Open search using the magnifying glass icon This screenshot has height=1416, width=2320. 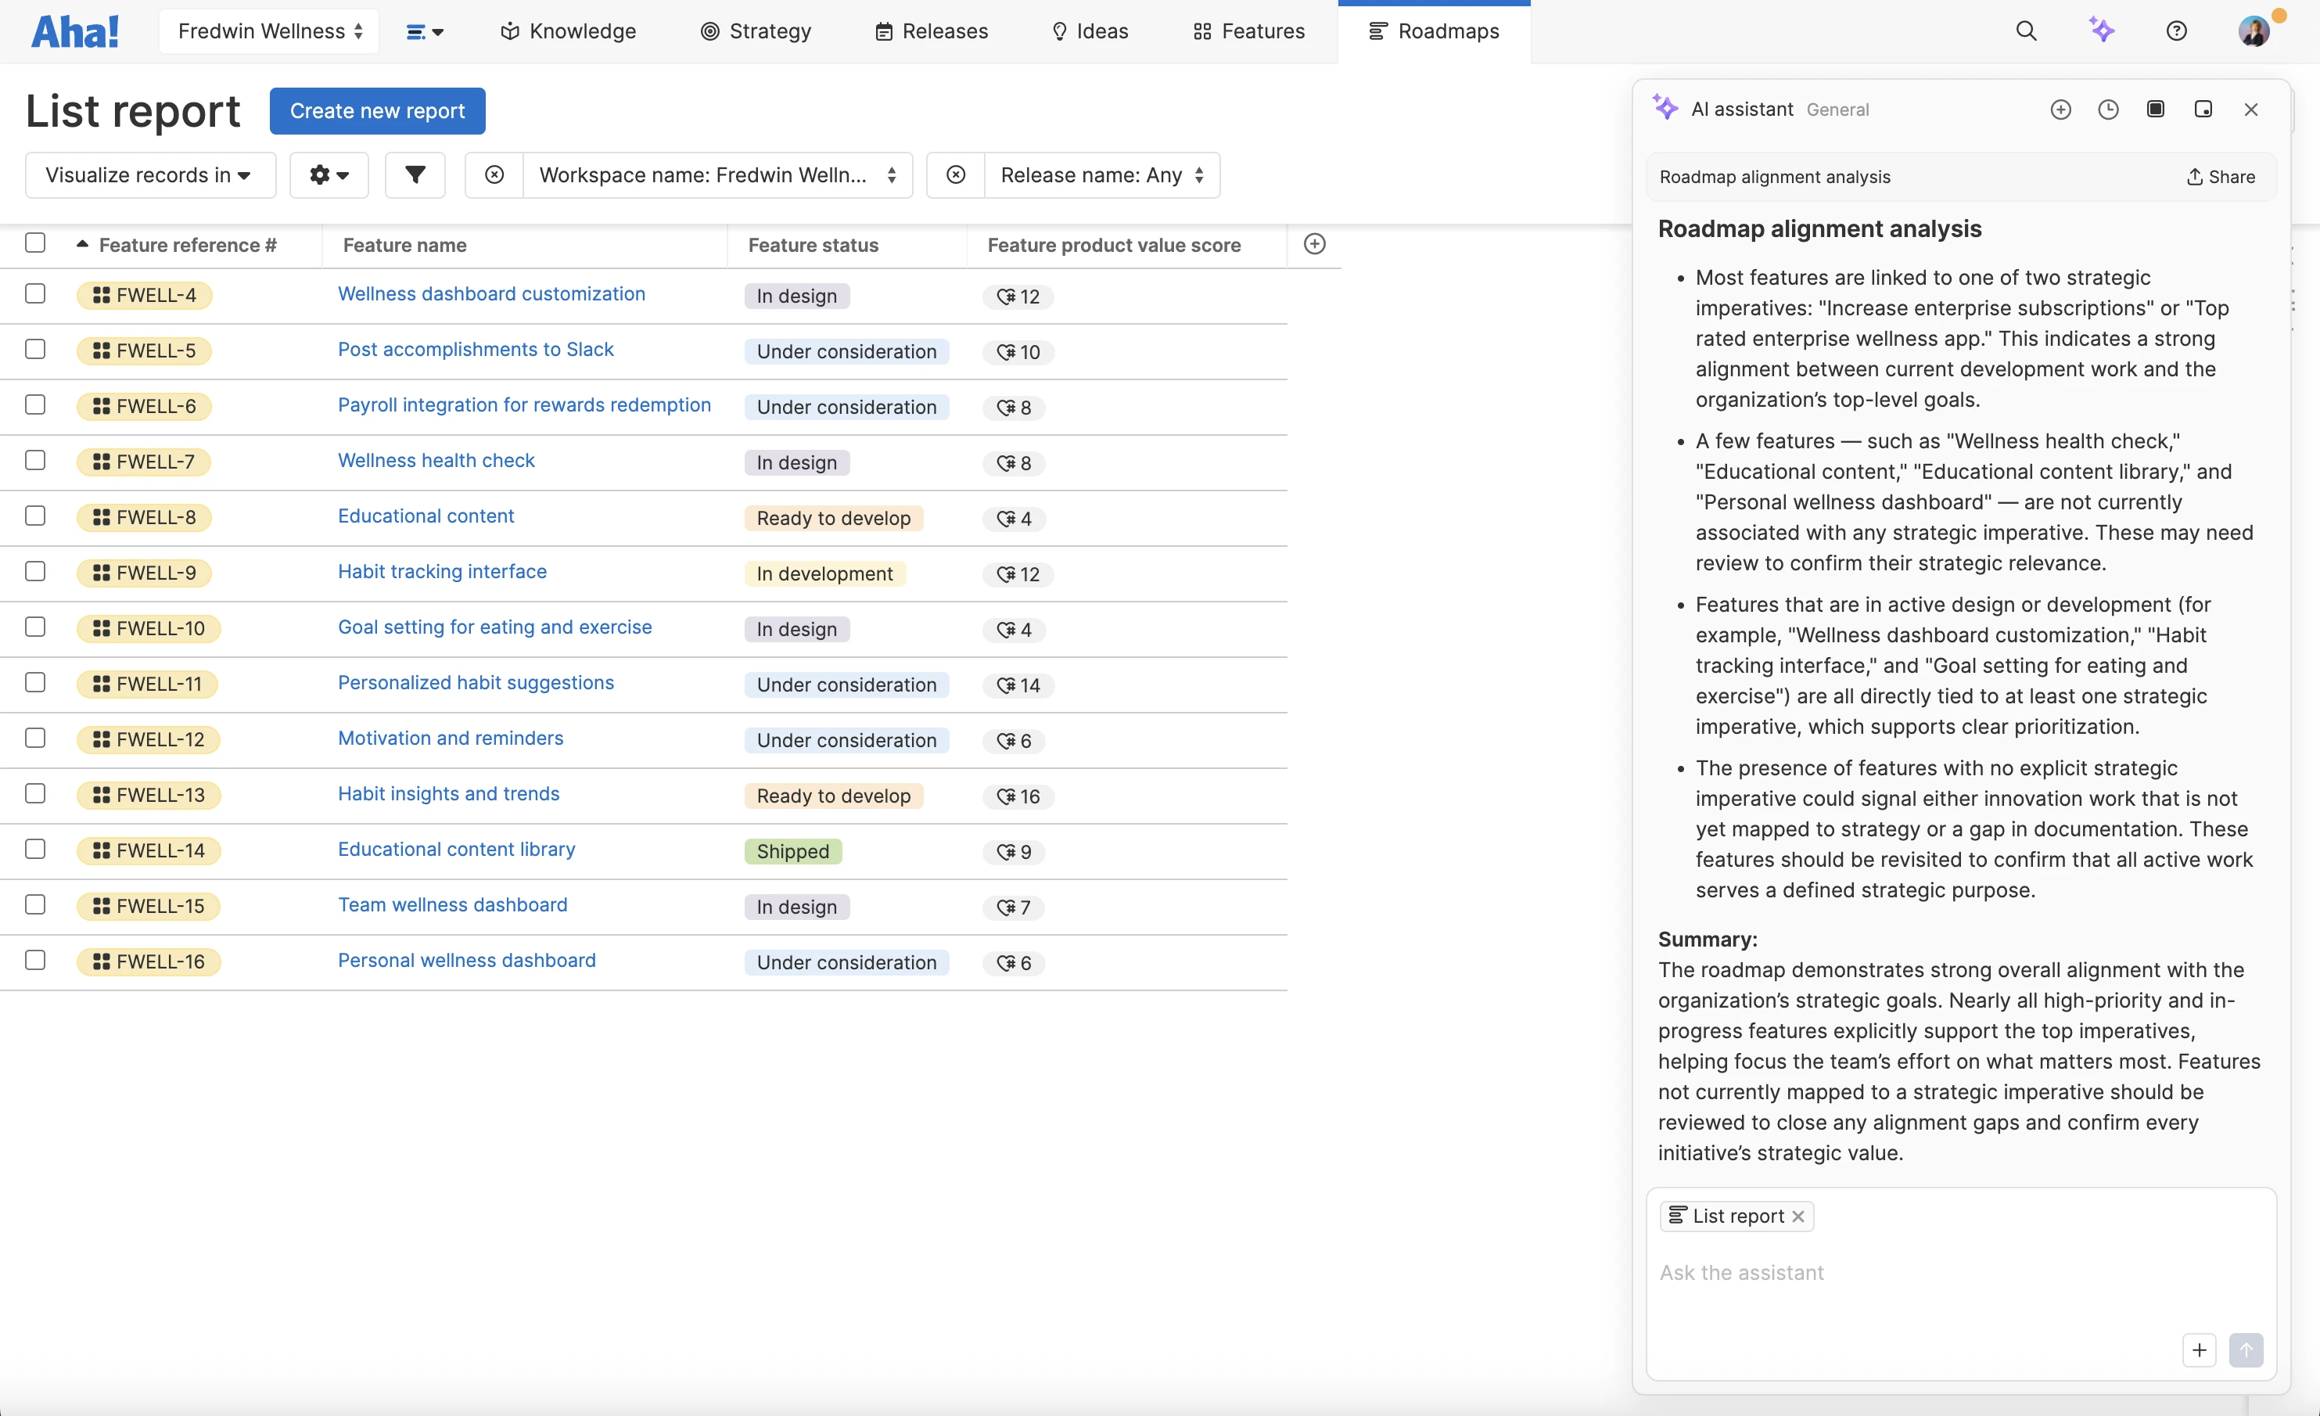[2027, 31]
